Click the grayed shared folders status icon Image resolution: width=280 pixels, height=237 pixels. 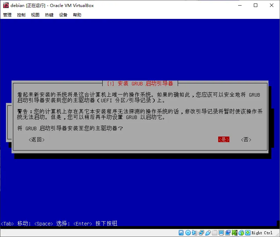click(x=214, y=233)
